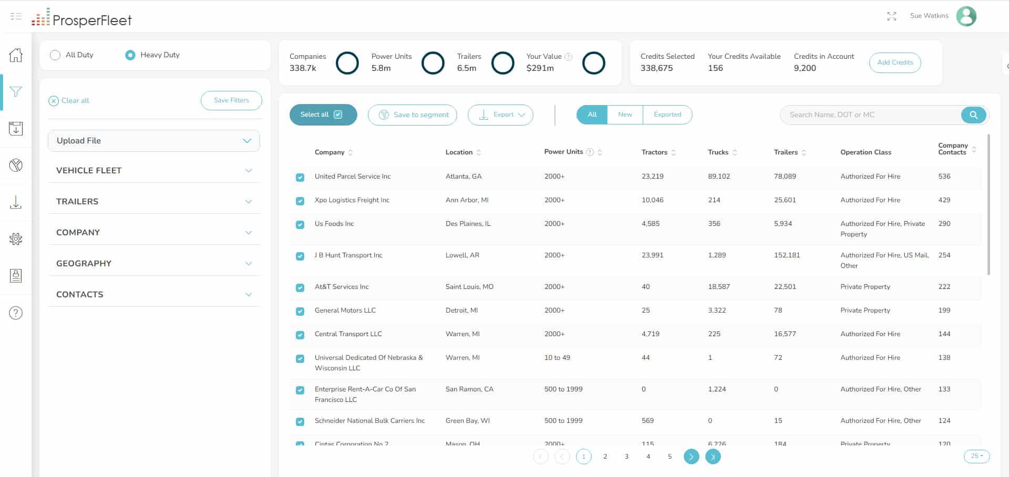Open the Home icon in the sidebar
Image resolution: width=1009 pixels, height=477 pixels.
pos(16,55)
